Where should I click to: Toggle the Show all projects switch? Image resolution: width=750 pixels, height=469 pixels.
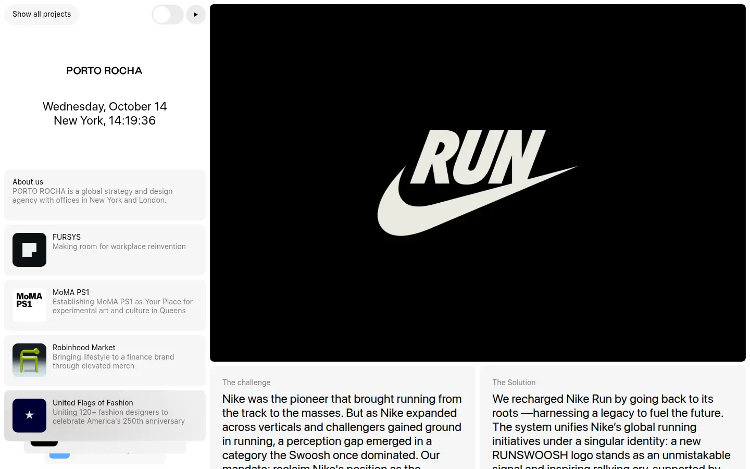(x=168, y=15)
